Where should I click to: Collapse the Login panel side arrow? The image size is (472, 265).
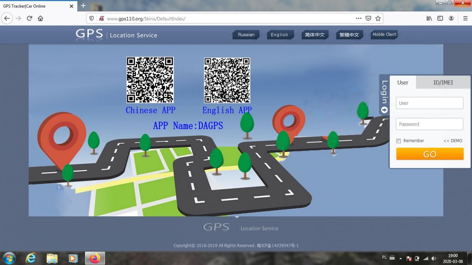[x=384, y=110]
